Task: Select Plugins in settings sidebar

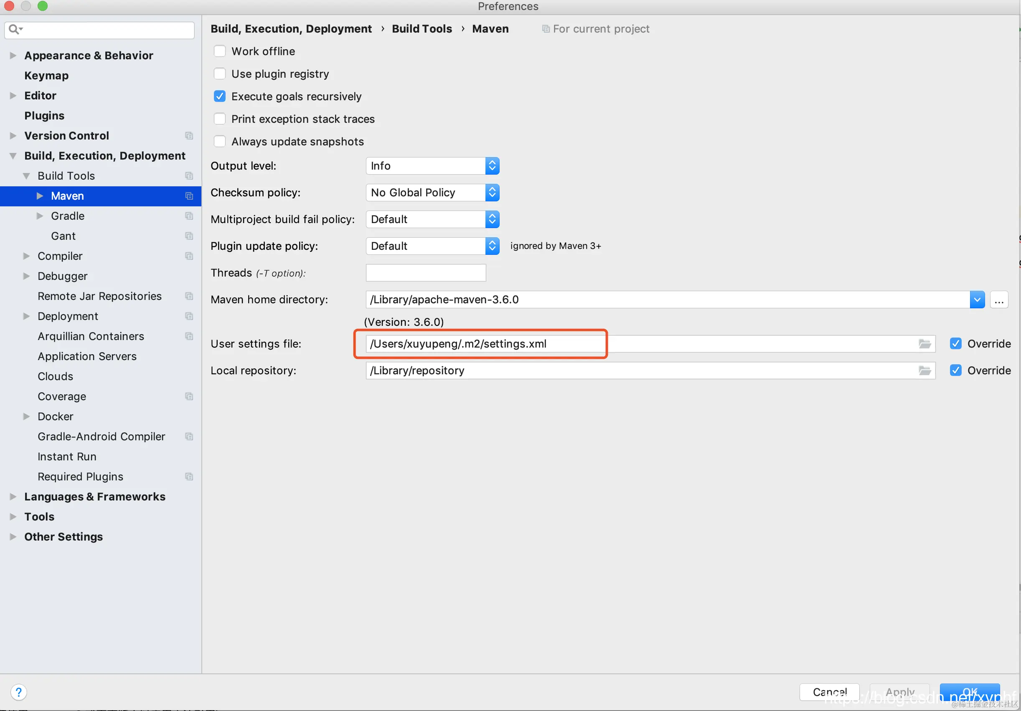Action: [x=44, y=116]
